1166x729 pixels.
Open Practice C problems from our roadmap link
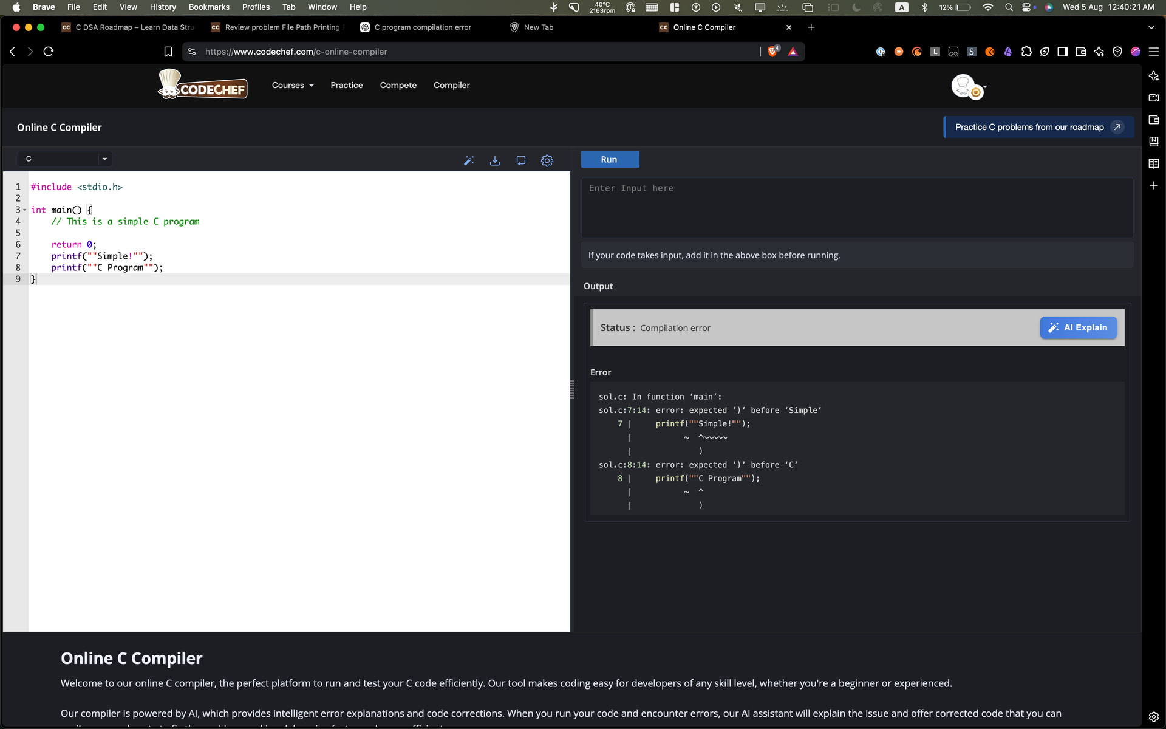tap(1038, 127)
